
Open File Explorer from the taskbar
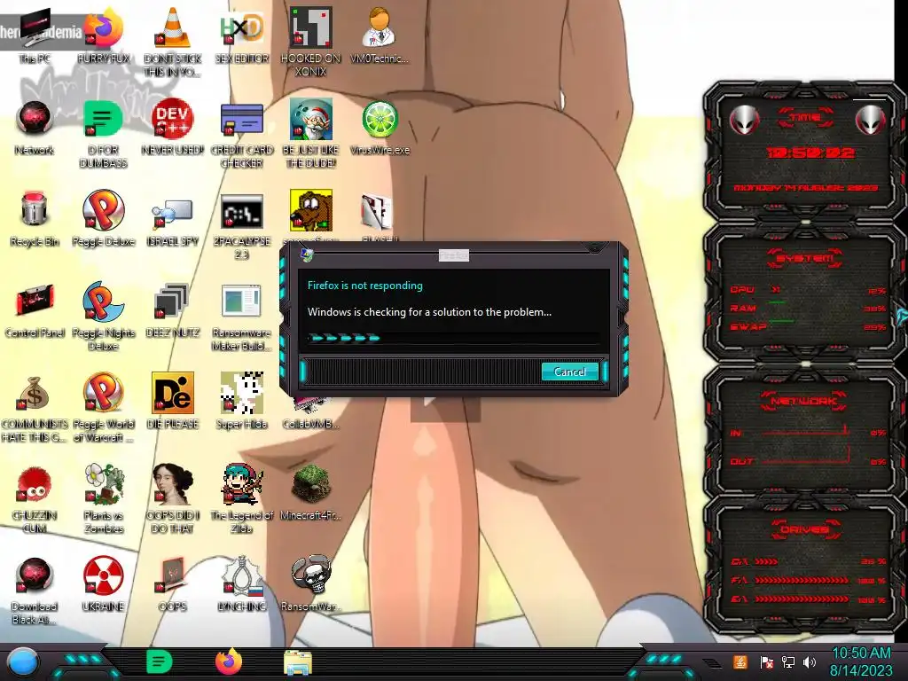[x=298, y=661]
